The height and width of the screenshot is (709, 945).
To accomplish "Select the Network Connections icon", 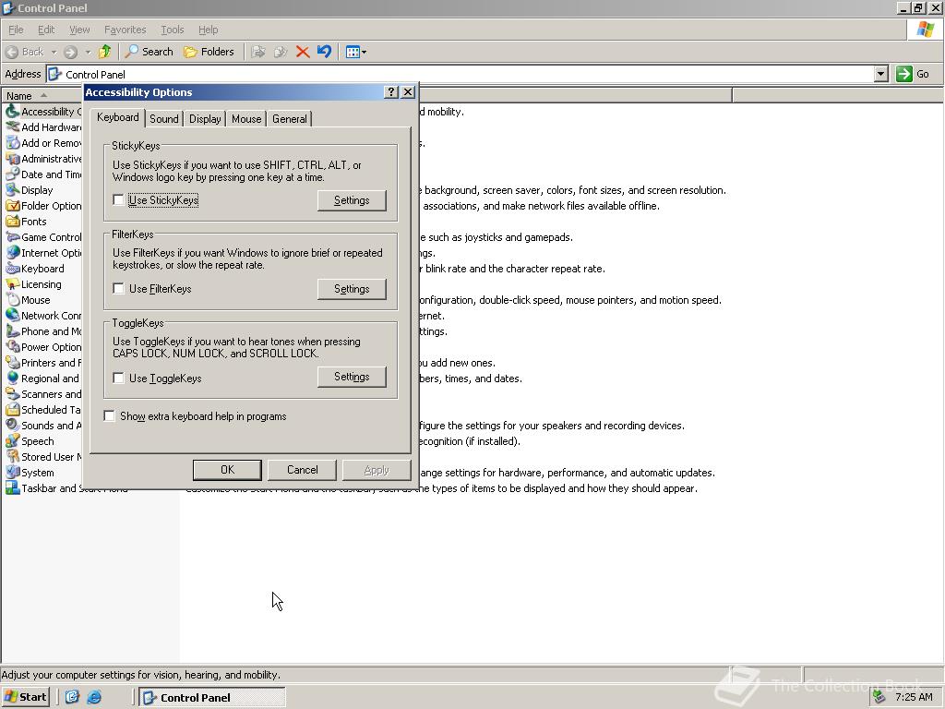I will (13, 316).
